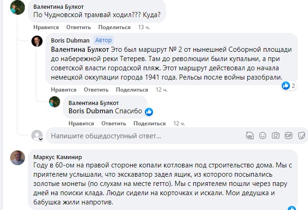Screen dimensions: 308x210
Task: Insert an emoji in the reply
Action: point(263,136)
